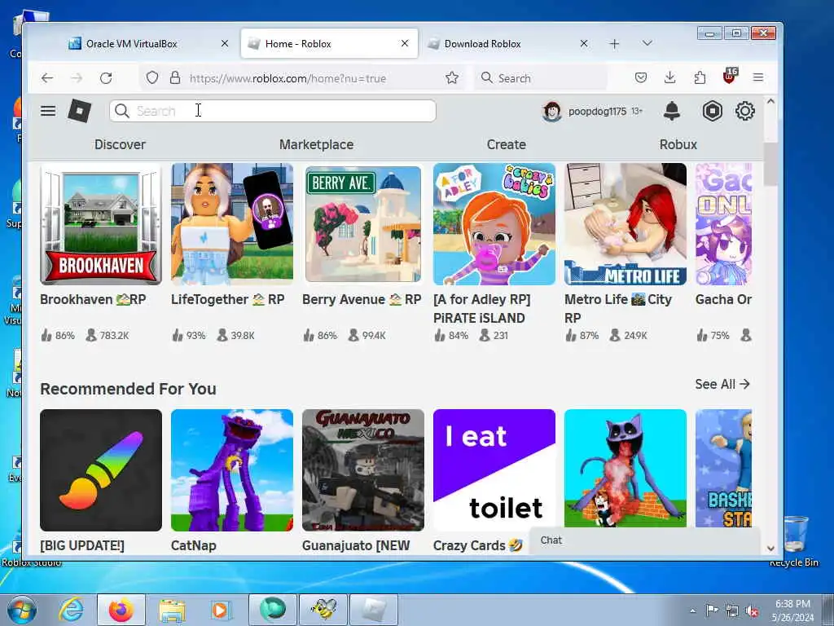This screenshot has width=834, height=626.
Task: Open a new tab with plus button
Action: [614, 44]
